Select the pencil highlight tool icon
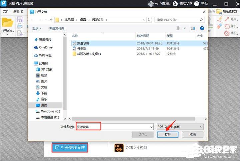Screen dimensions: 240x161 point(219,19)
